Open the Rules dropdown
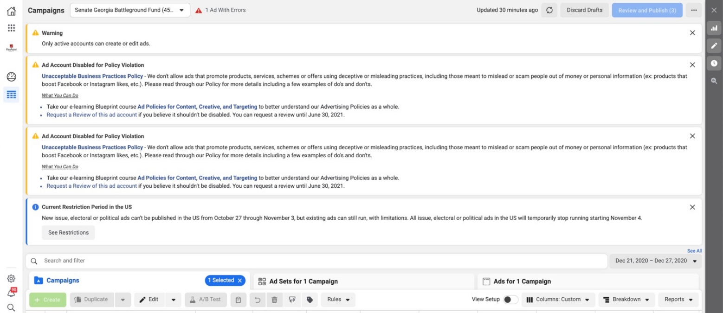The image size is (723, 313). pyautogui.click(x=338, y=300)
